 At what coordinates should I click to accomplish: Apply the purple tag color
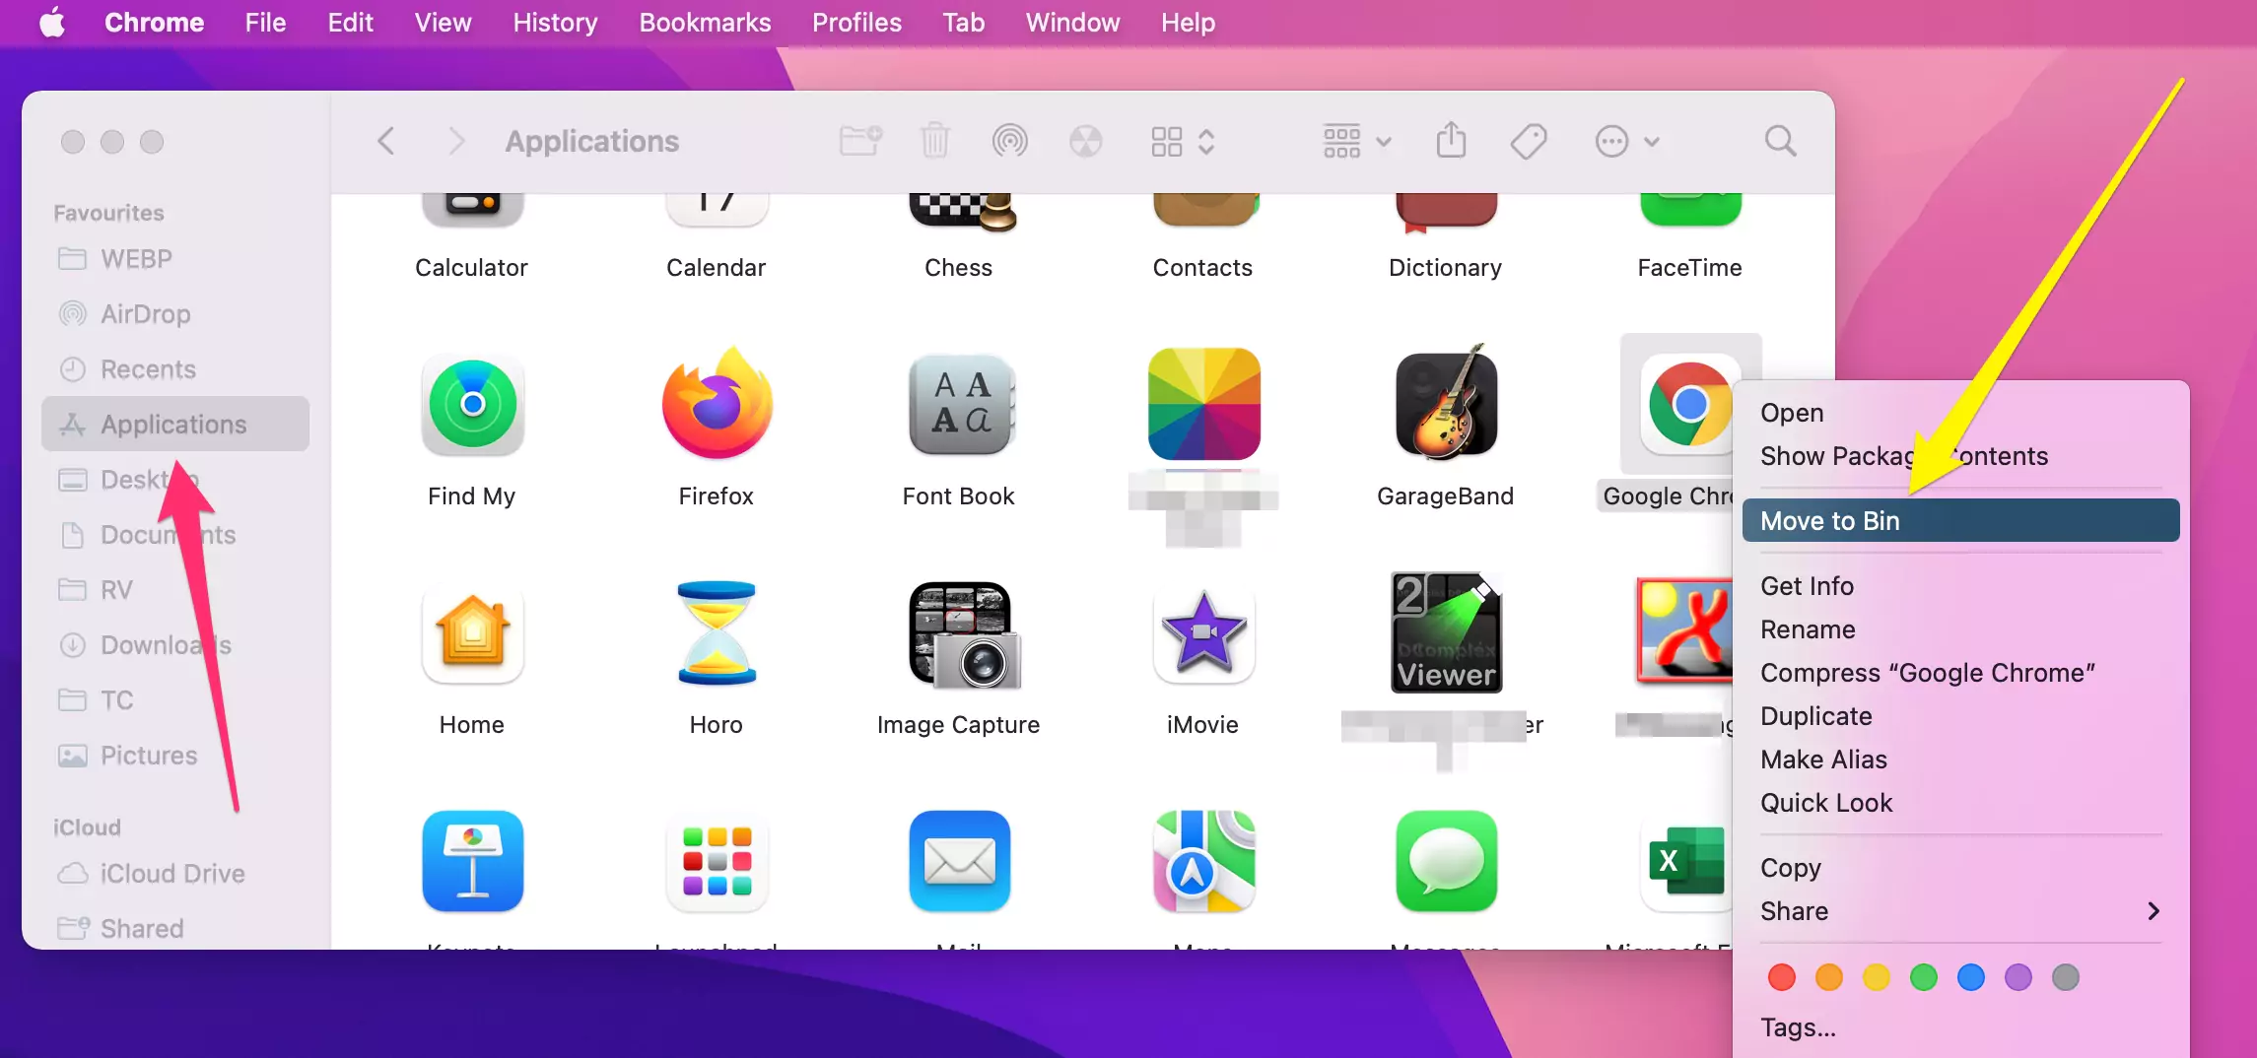tap(2018, 976)
